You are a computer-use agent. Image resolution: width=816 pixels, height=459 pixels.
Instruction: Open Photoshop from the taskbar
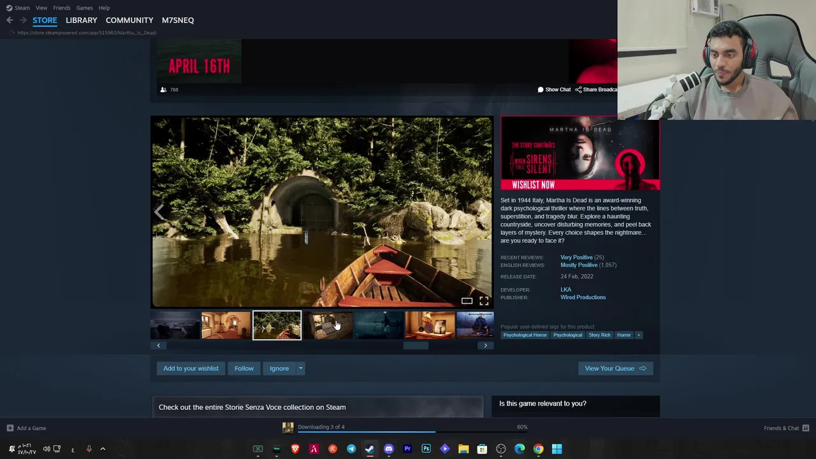click(x=426, y=449)
